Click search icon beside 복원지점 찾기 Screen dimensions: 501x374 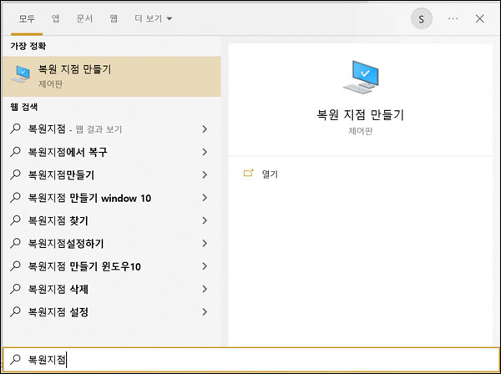pos(15,220)
